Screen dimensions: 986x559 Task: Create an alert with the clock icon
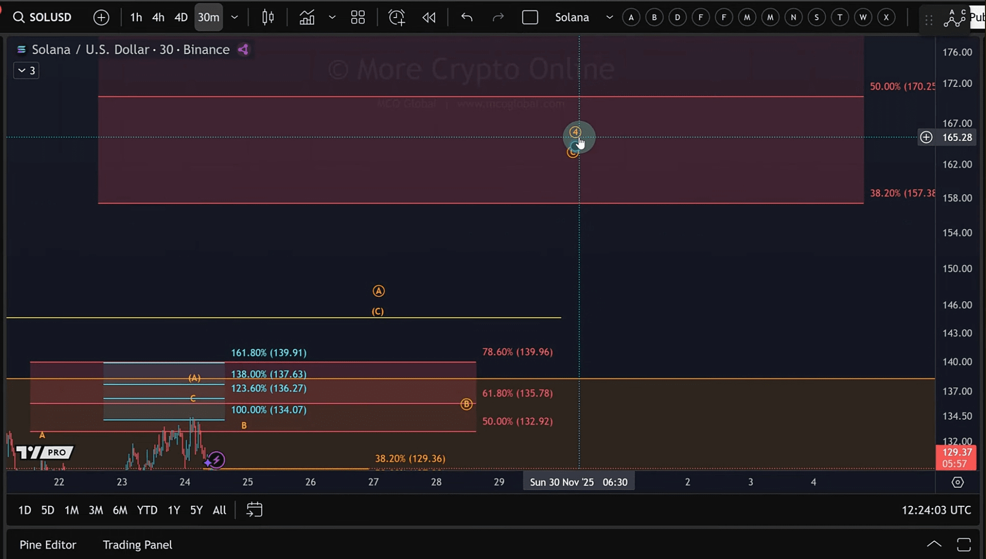click(x=396, y=17)
